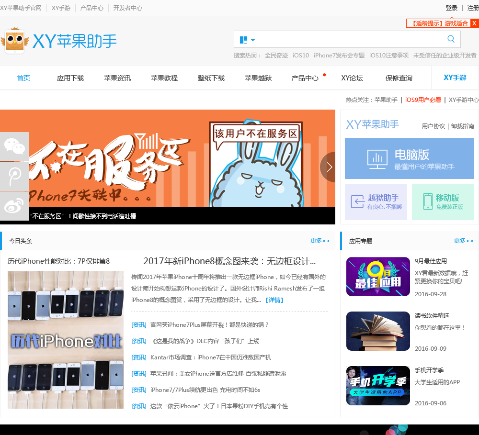Viewport: 479px width, 435px height.
Task: Open news 依云iPhone 火了 article
Action: coord(219,406)
